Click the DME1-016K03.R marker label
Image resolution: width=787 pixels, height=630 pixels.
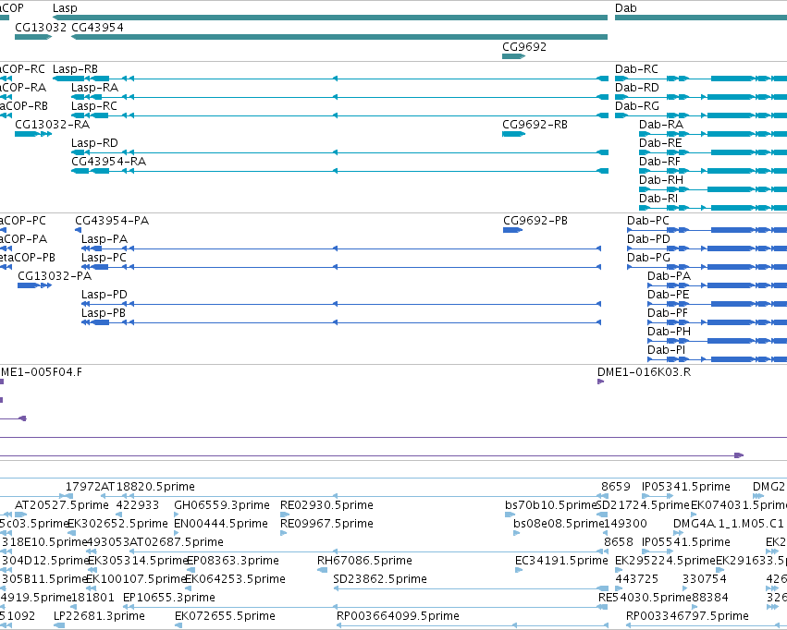[644, 372]
